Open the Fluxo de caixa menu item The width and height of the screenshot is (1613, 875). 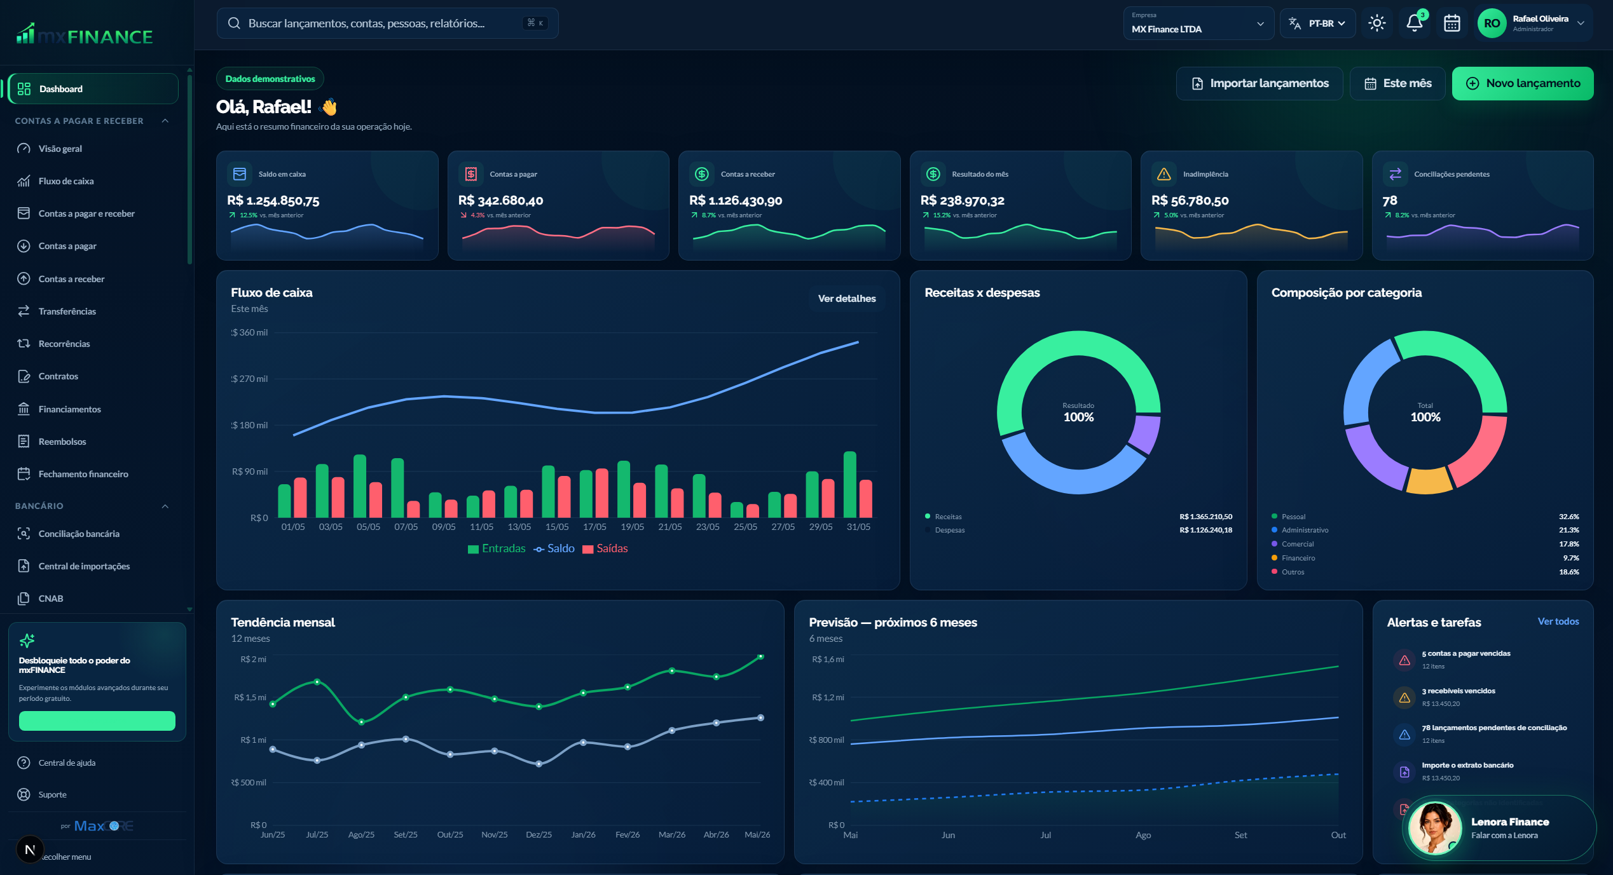pyautogui.click(x=93, y=181)
